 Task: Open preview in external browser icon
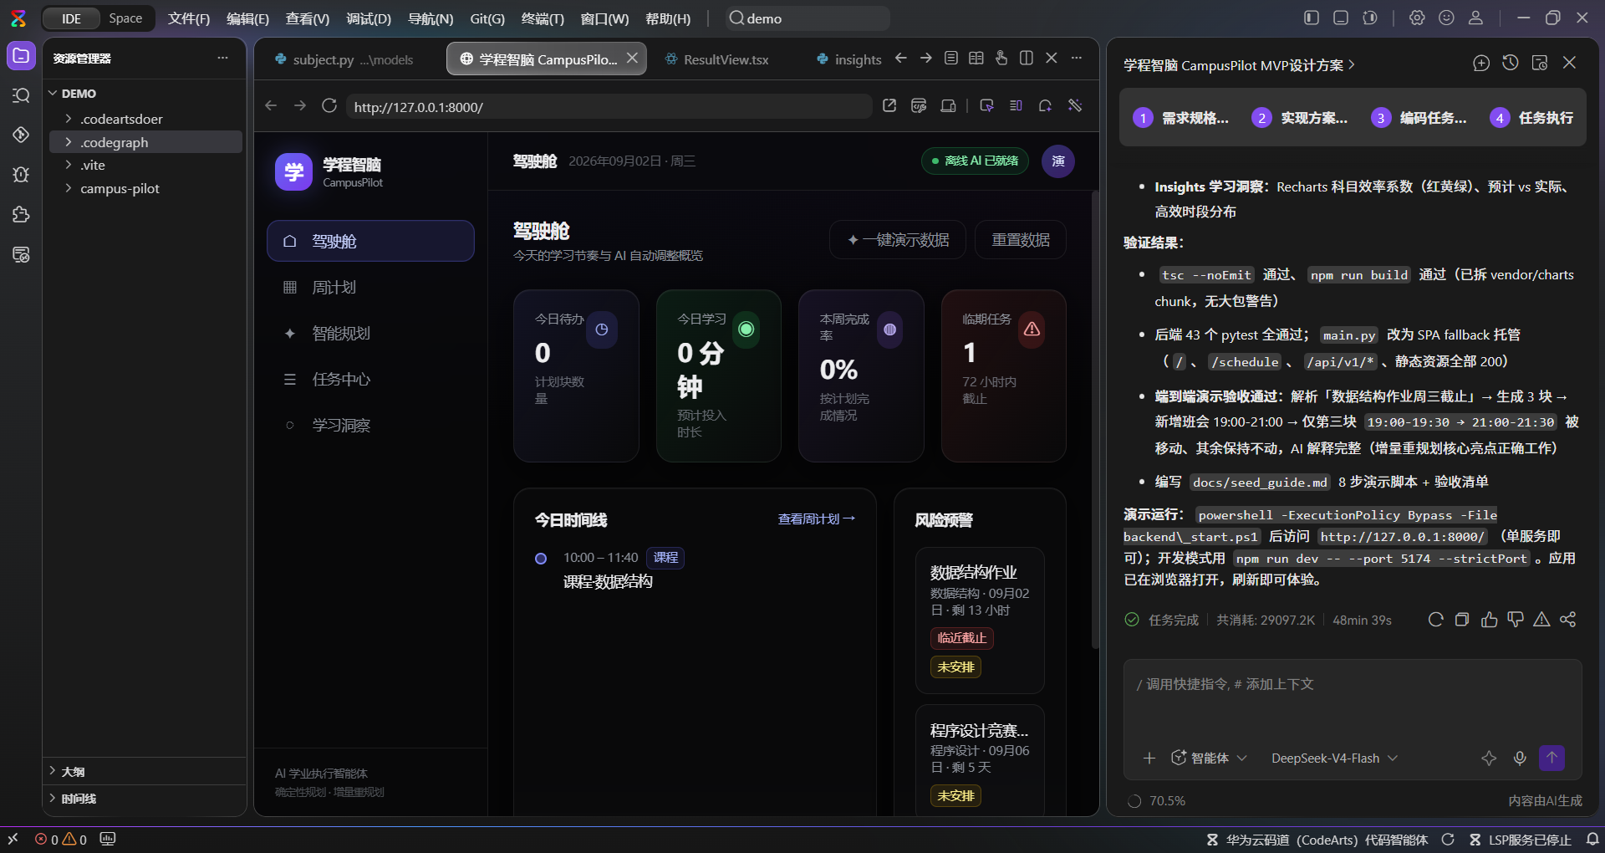click(x=889, y=105)
